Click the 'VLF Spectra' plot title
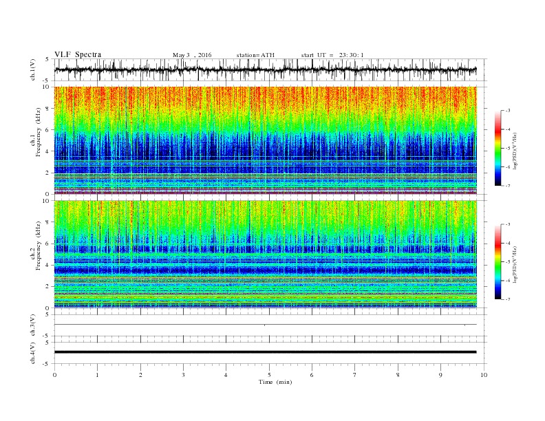The height and width of the screenshot is (421, 545). [x=78, y=54]
